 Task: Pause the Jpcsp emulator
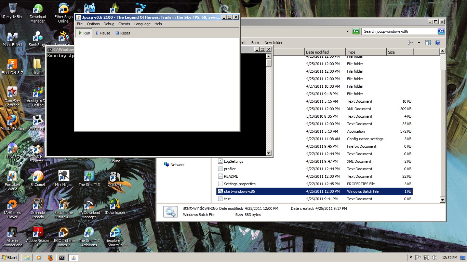[103, 33]
